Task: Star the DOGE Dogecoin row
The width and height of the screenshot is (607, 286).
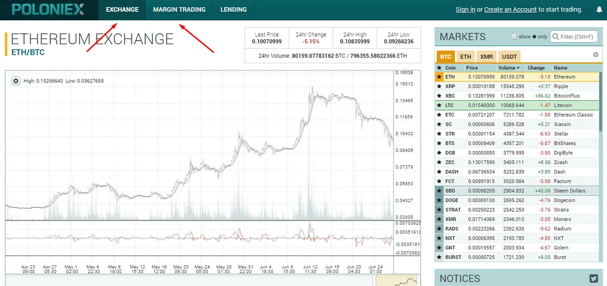Action: (439, 200)
